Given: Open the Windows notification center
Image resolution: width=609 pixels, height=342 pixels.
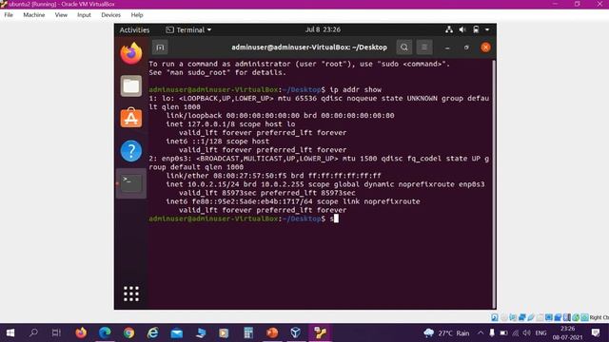Looking at the screenshot, I should [596, 332].
